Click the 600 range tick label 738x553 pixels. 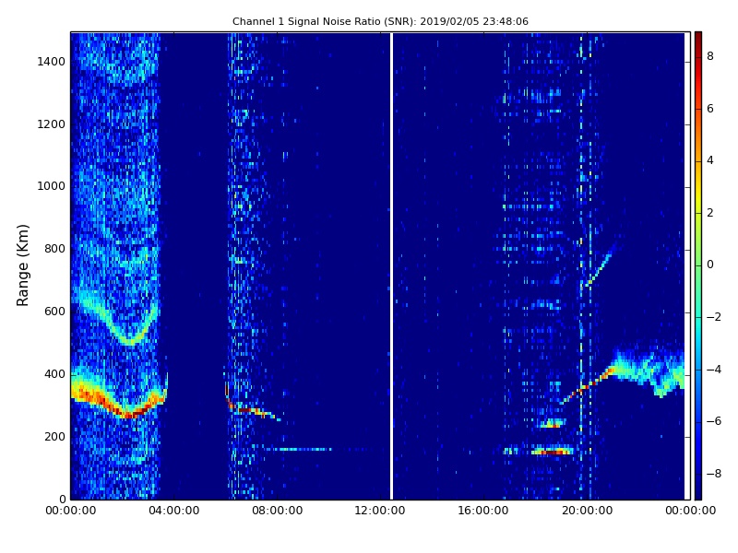tap(54, 312)
